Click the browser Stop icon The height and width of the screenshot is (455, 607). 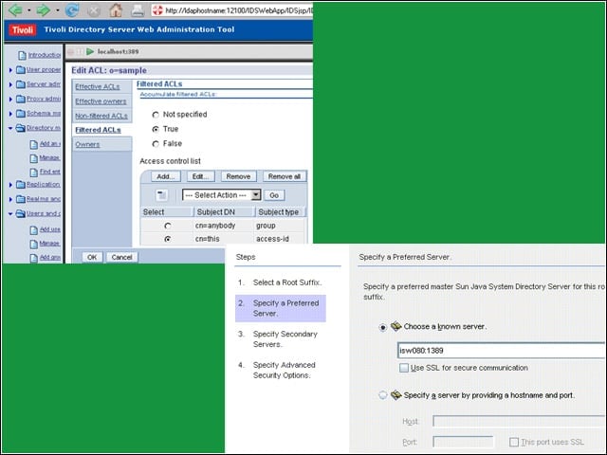pyautogui.click(x=93, y=10)
